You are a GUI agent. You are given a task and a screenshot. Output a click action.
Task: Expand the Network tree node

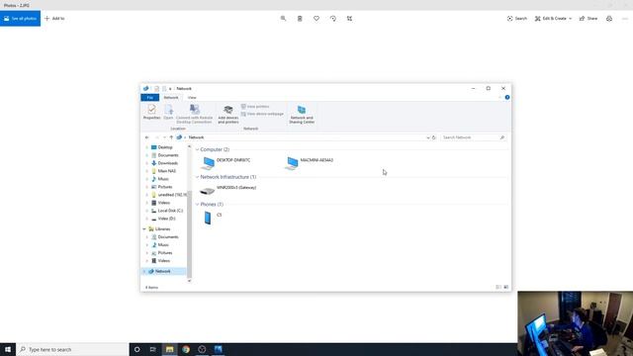coord(144,271)
